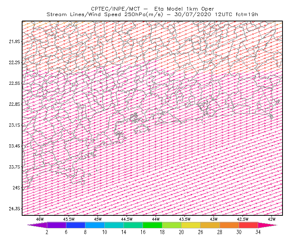Screen dimensions: 305x236
Task: Select the dark blue legend swatch
Action: [x=75, y=225]
